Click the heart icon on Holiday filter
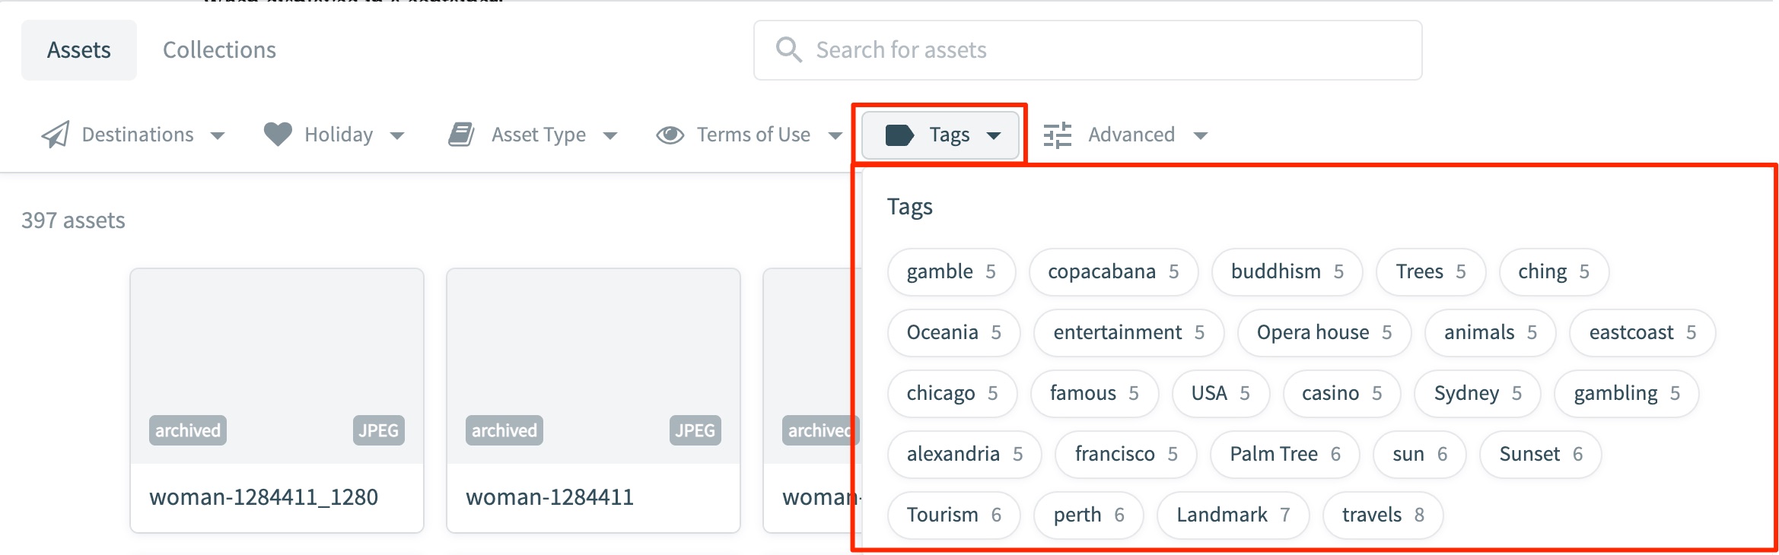The height and width of the screenshot is (555, 1779). 278,134
